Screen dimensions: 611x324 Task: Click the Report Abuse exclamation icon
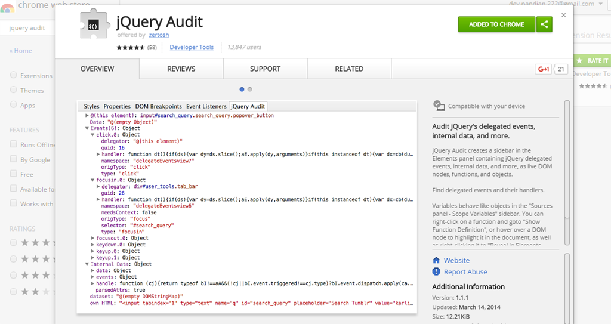436,272
